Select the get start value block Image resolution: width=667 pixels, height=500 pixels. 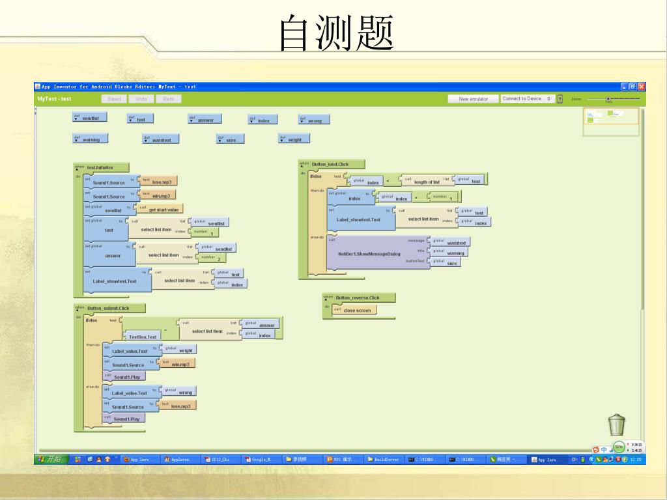[160, 209]
